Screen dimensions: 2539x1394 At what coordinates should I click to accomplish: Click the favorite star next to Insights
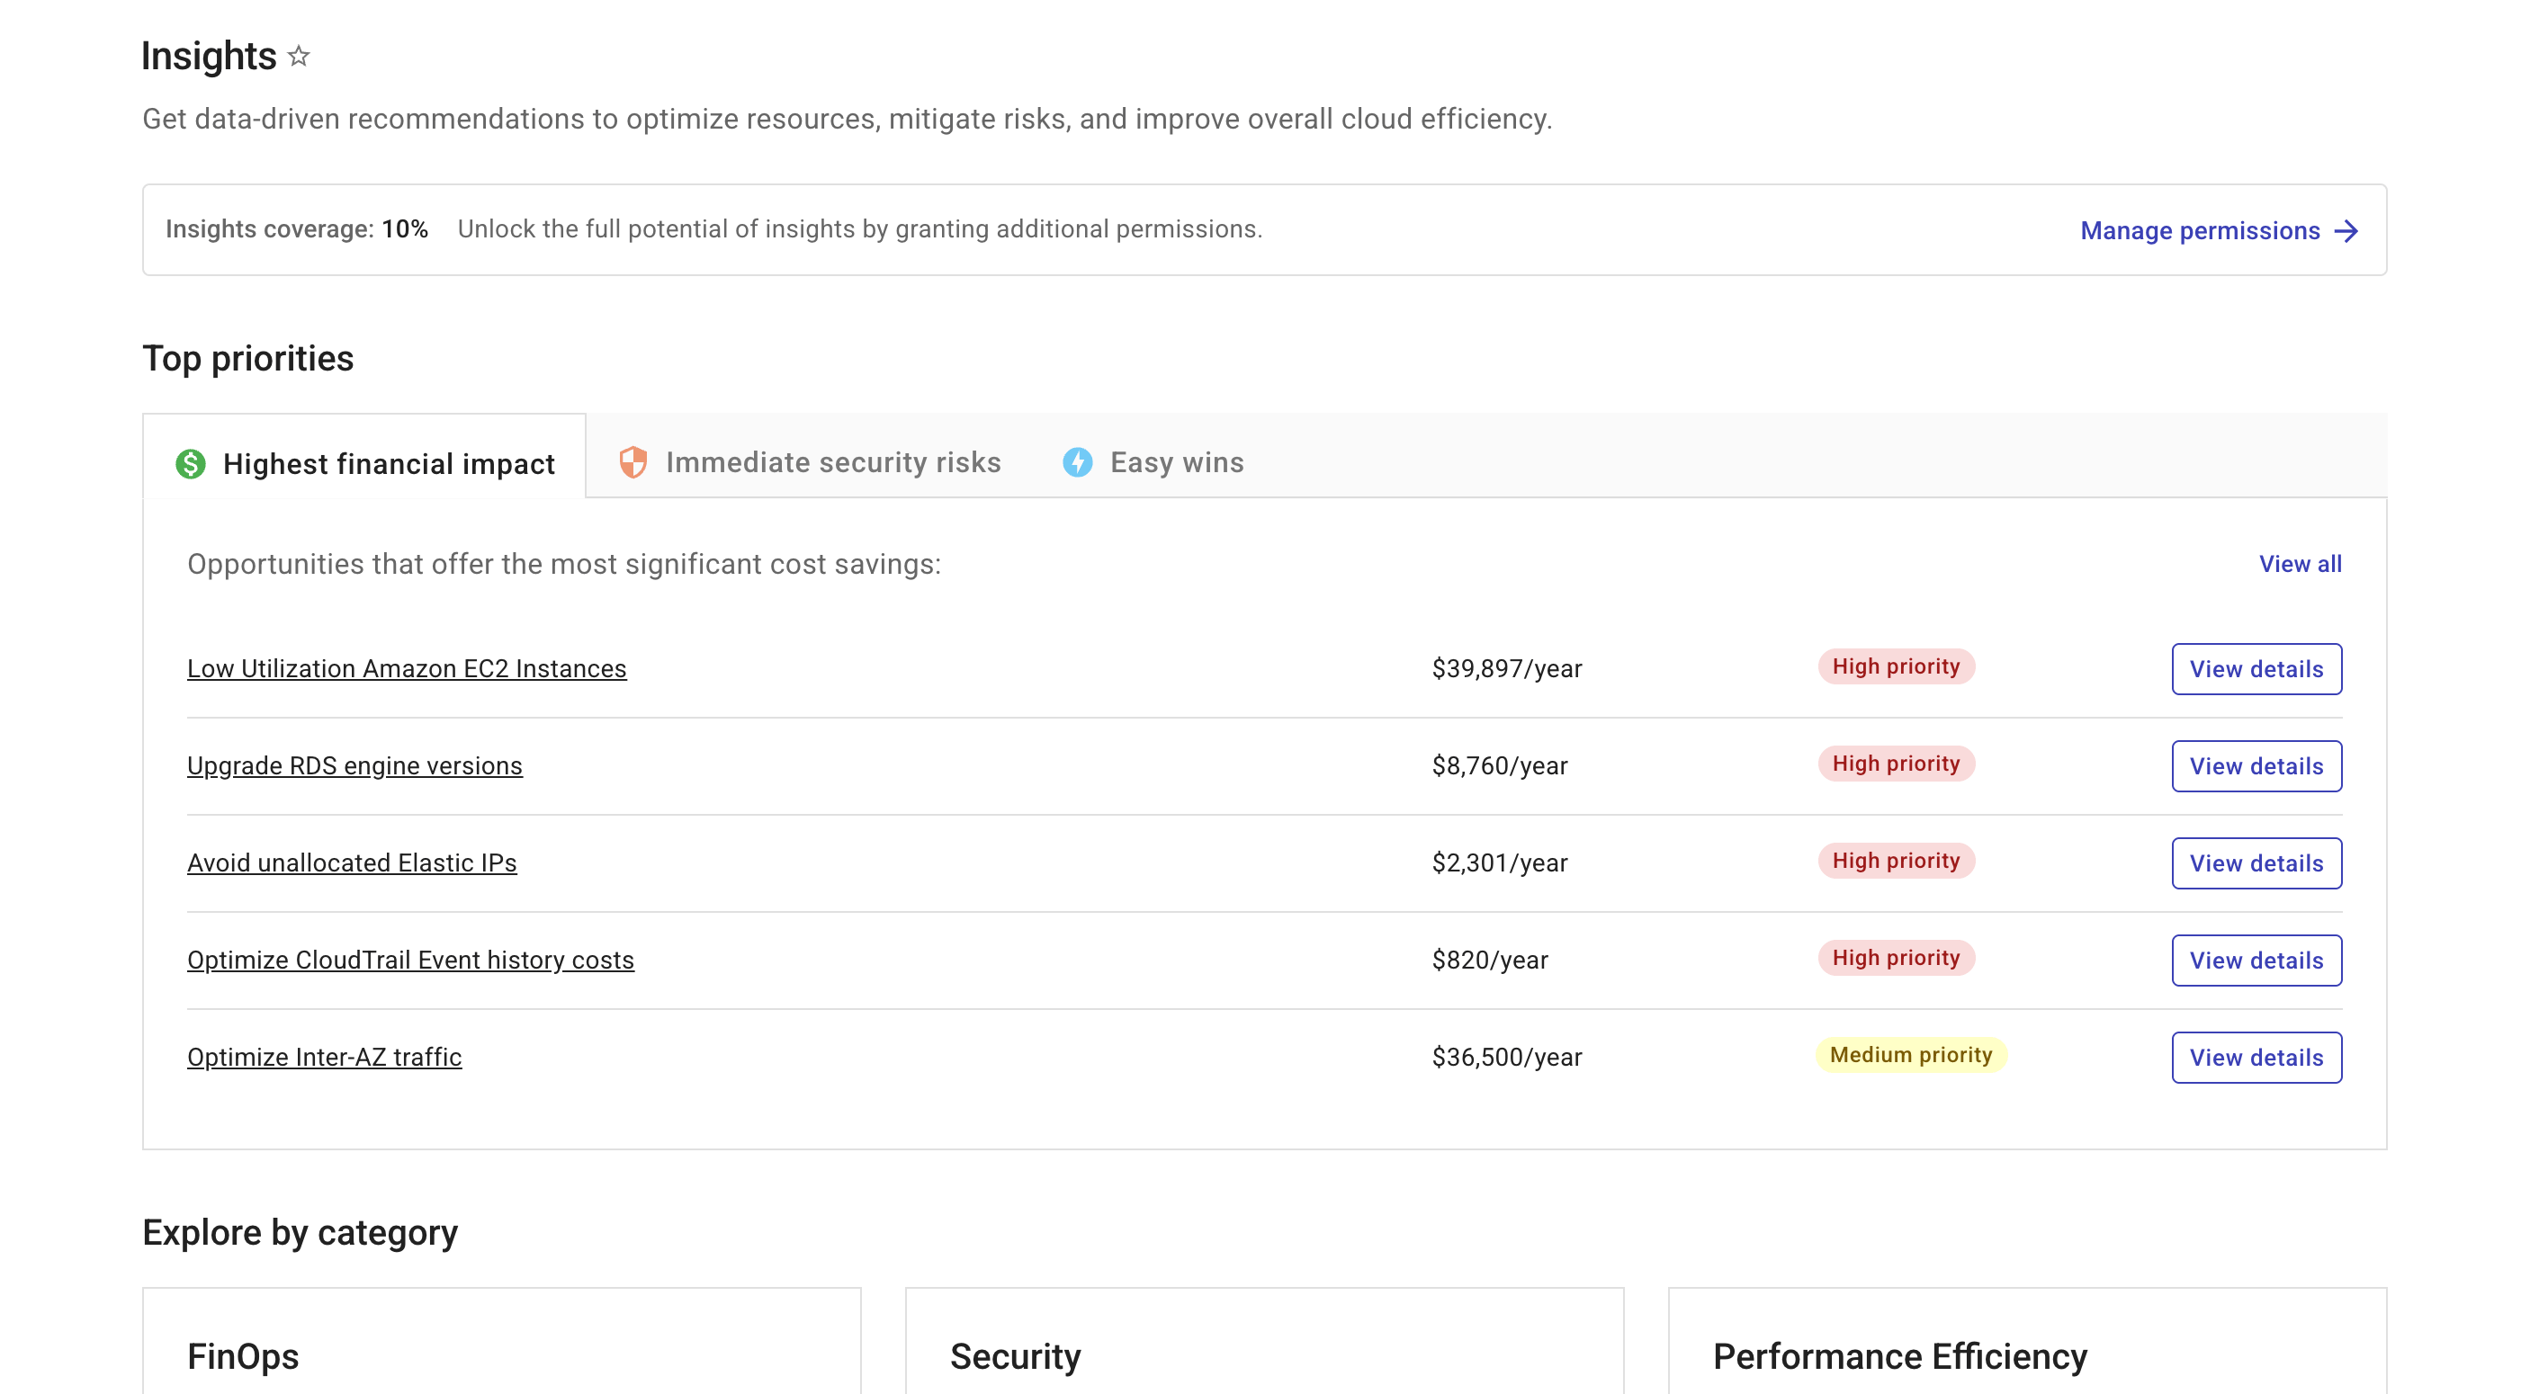[x=299, y=56]
